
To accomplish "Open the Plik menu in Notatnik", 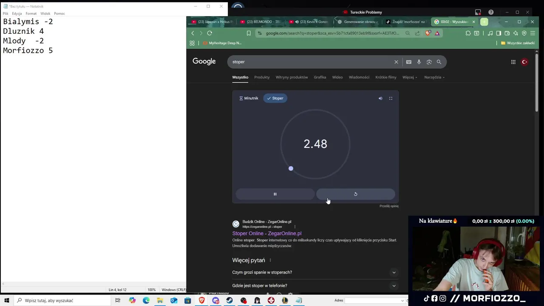I will coord(6,14).
